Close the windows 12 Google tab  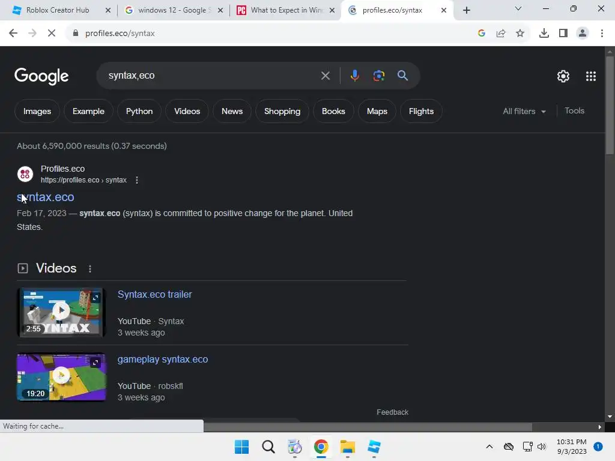click(x=220, y=11)
